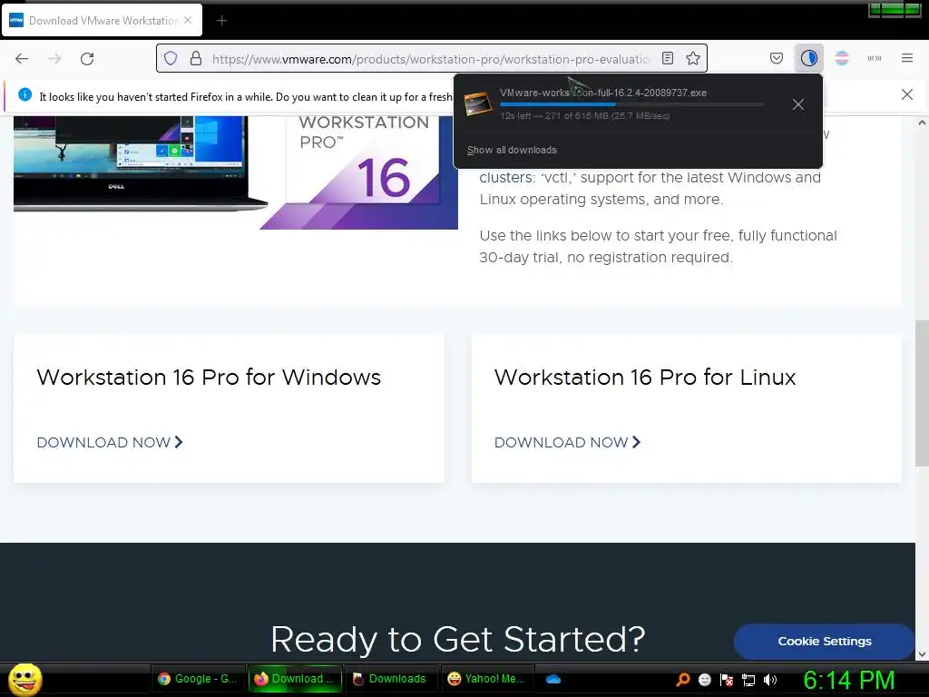
Task: Click the vertical scrollbar thumb
Action: coord(922,392)
